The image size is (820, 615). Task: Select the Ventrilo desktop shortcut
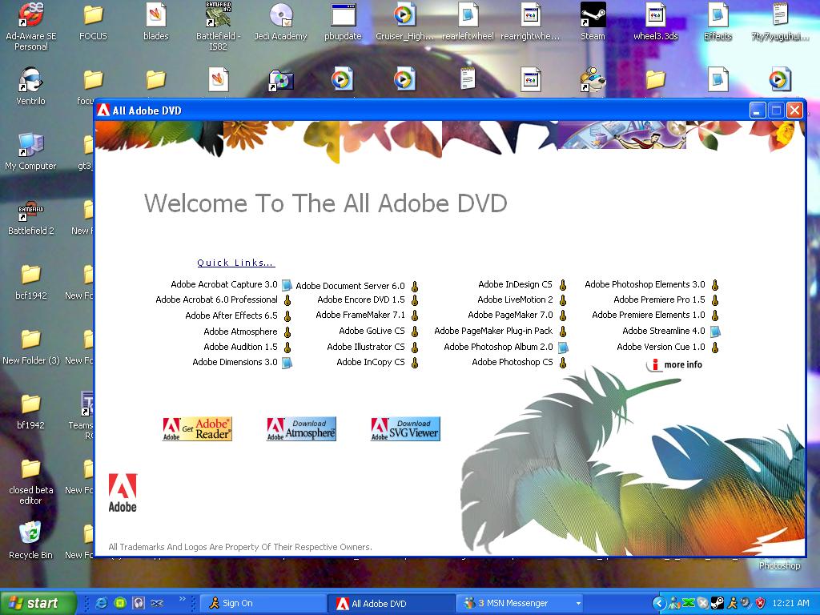pyautogui.click(x=31, y=86)
